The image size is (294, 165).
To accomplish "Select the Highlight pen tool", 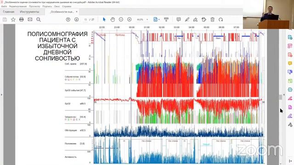I will [187, 19].
